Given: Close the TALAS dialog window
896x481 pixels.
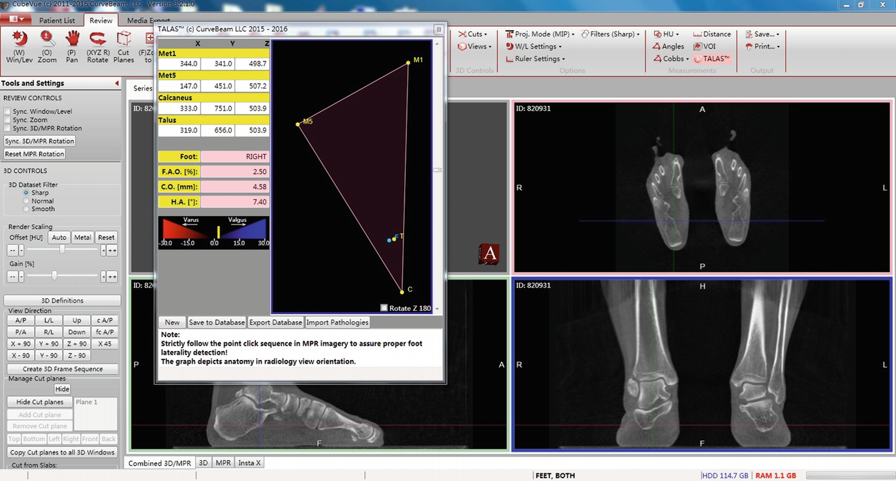Looking at the screenshot, I should (x=438, y=29).
